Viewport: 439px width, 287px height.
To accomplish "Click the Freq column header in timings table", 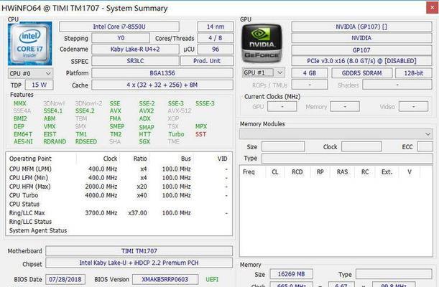I will pos(249,172).
